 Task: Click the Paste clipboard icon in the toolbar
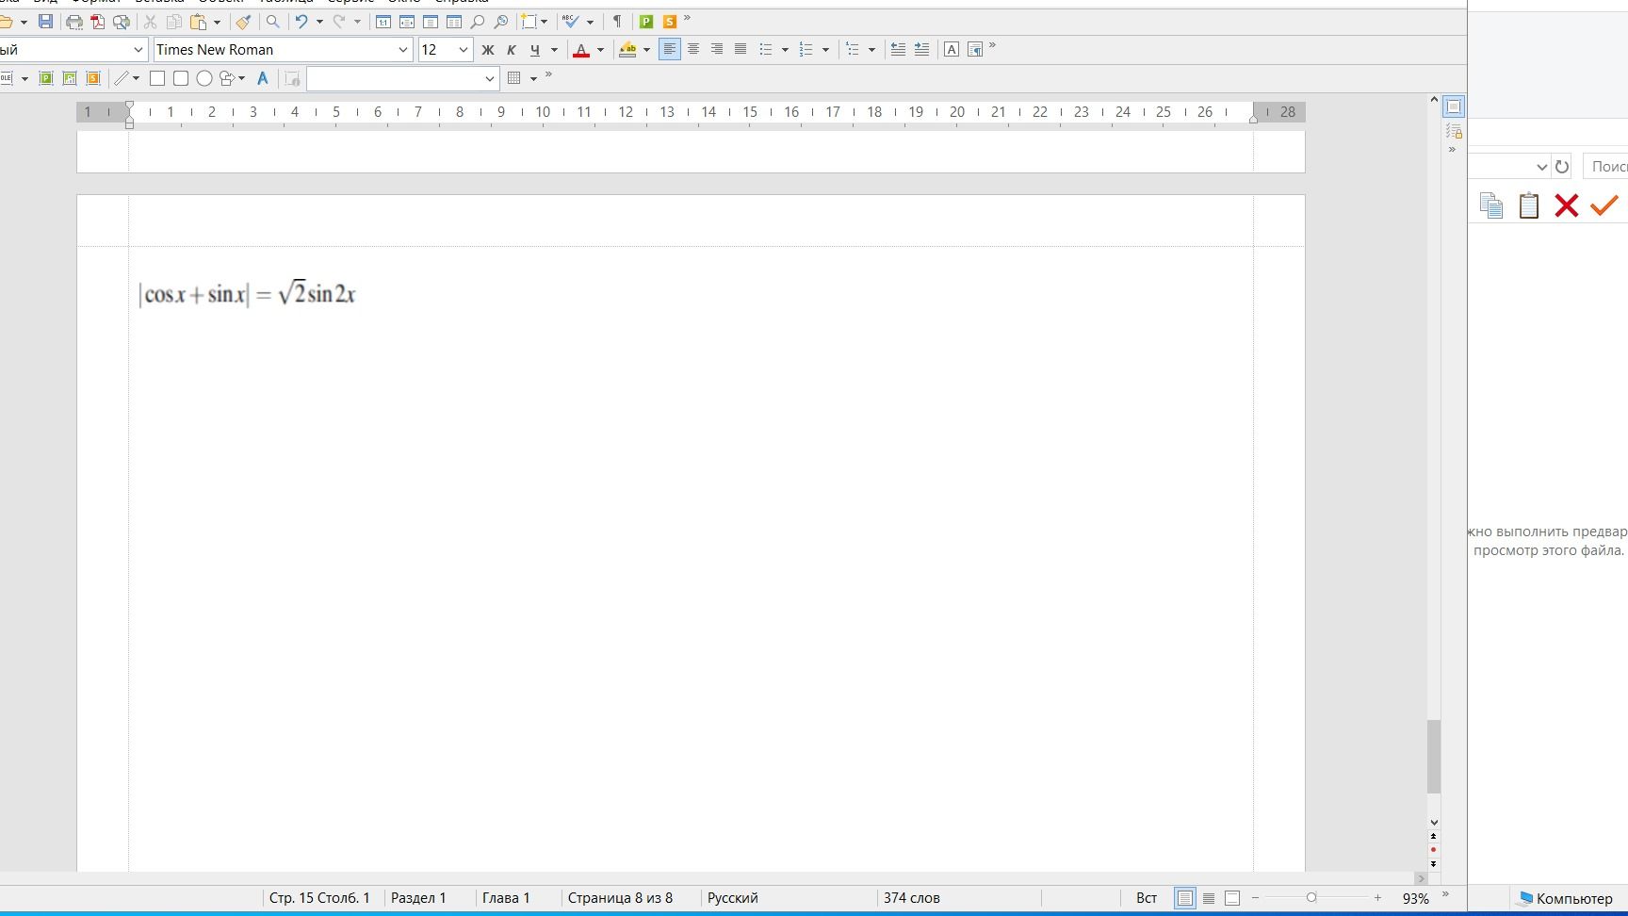tap(198, 22)
